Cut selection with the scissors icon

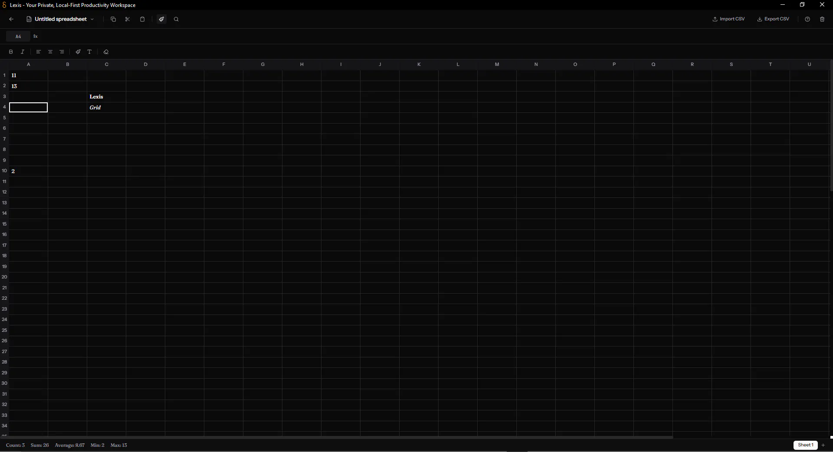128,19
